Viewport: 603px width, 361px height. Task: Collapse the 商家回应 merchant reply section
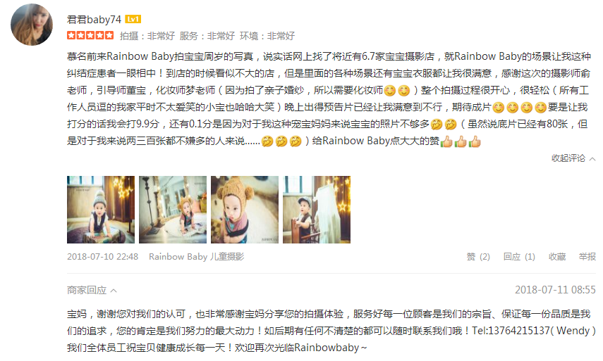(92, 290)
